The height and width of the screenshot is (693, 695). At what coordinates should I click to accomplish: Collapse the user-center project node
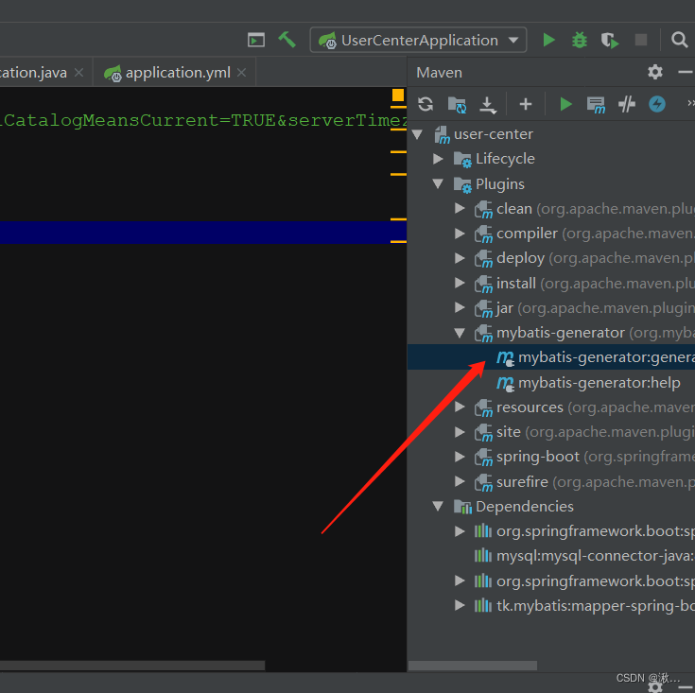pos(417,134)
